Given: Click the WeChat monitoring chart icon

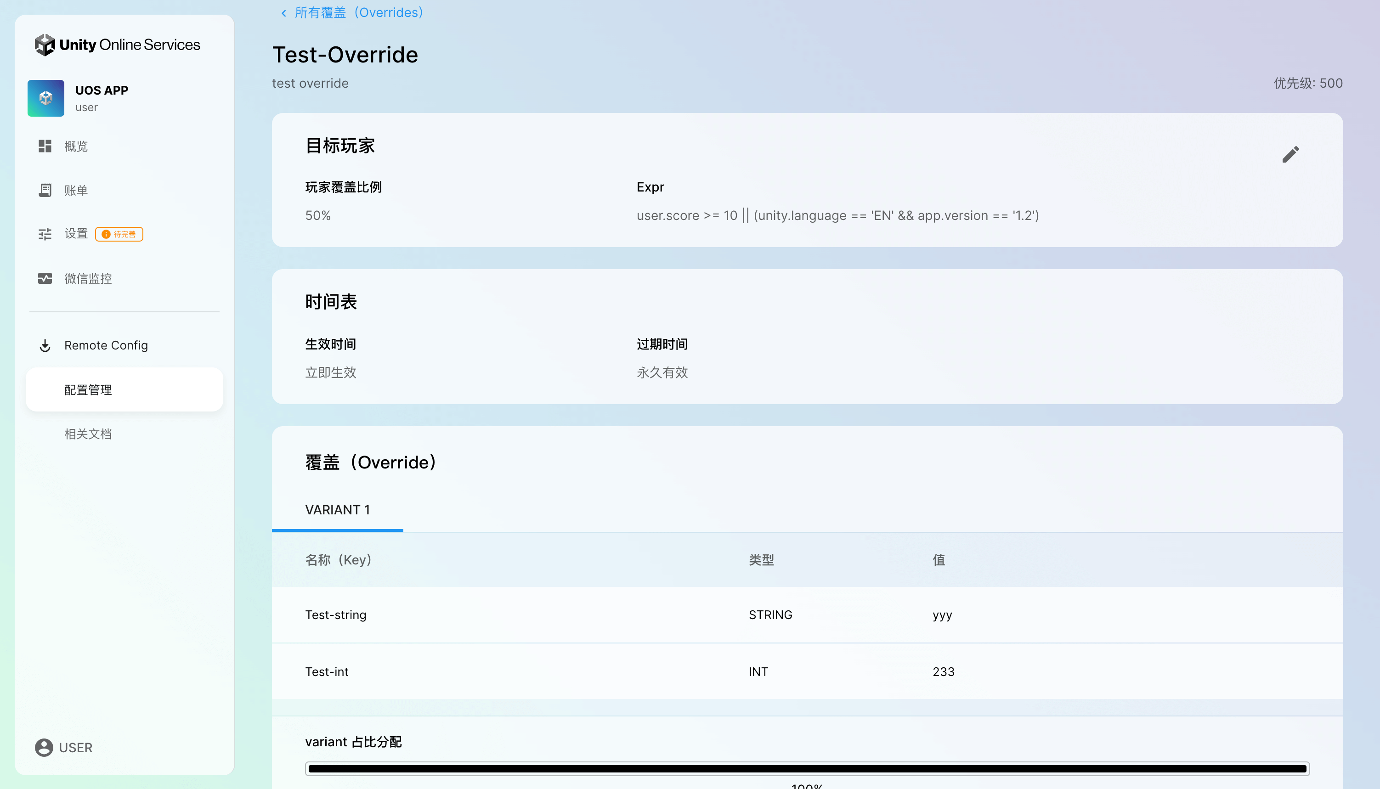Looking at the screenshot, I should [45, 278].
